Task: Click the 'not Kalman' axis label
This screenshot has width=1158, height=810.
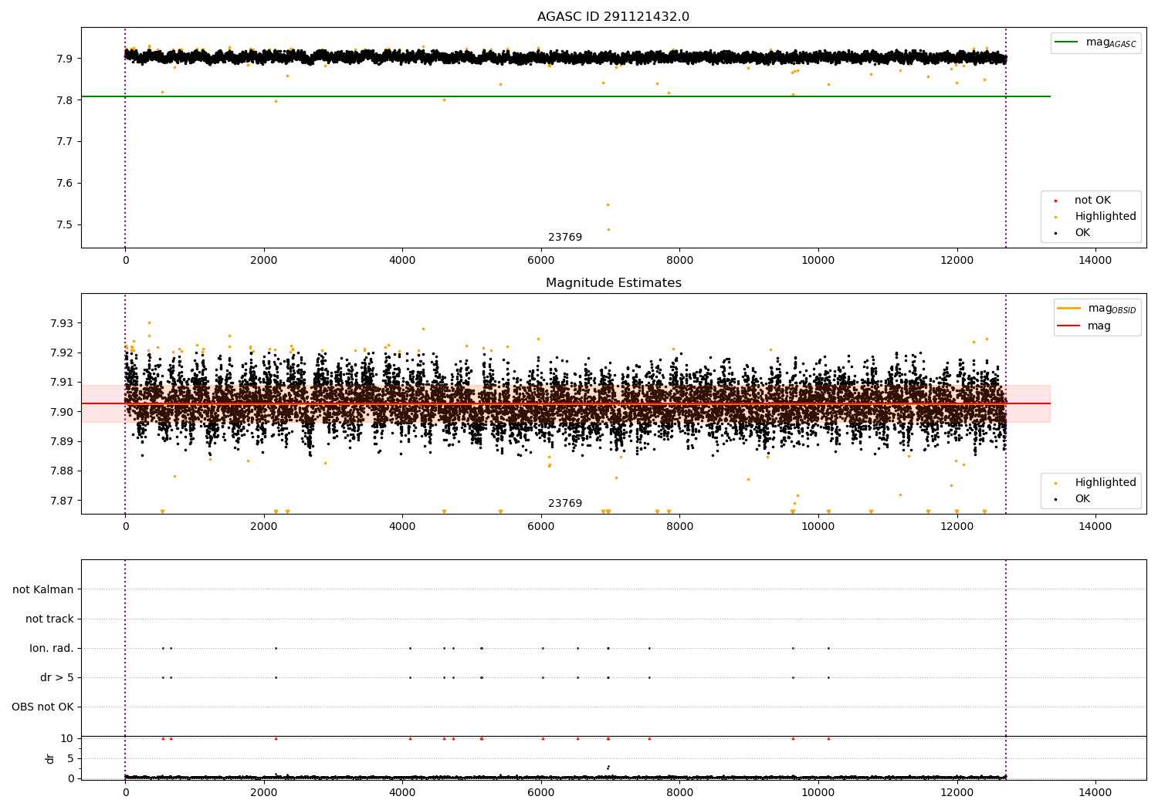Action: 43,589
